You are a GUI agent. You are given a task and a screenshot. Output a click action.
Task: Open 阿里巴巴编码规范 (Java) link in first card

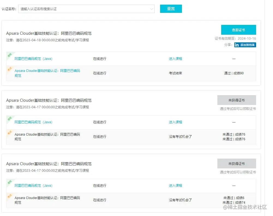tap(34, 59)
